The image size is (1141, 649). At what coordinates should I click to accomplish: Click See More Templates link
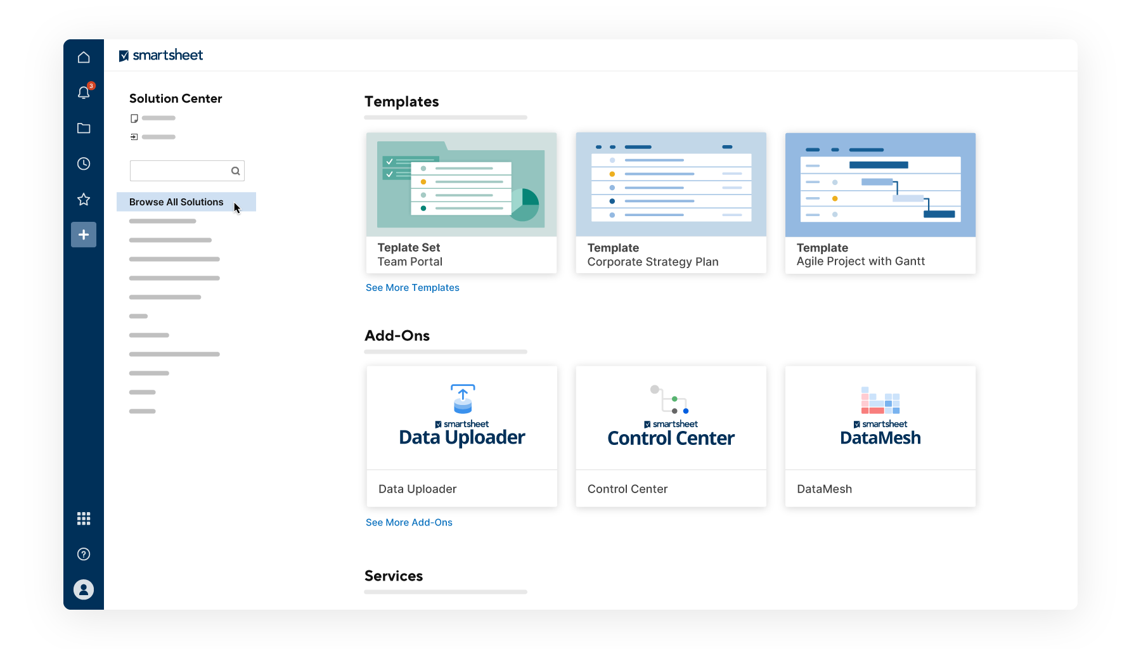(x=413, y=288)
